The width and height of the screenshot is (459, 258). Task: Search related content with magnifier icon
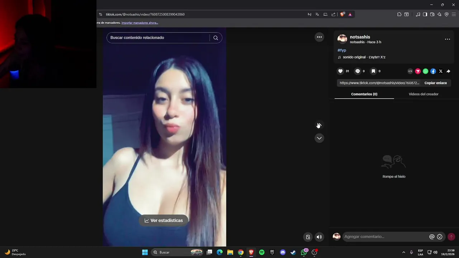pyautogui.click(x=216, y=38)
